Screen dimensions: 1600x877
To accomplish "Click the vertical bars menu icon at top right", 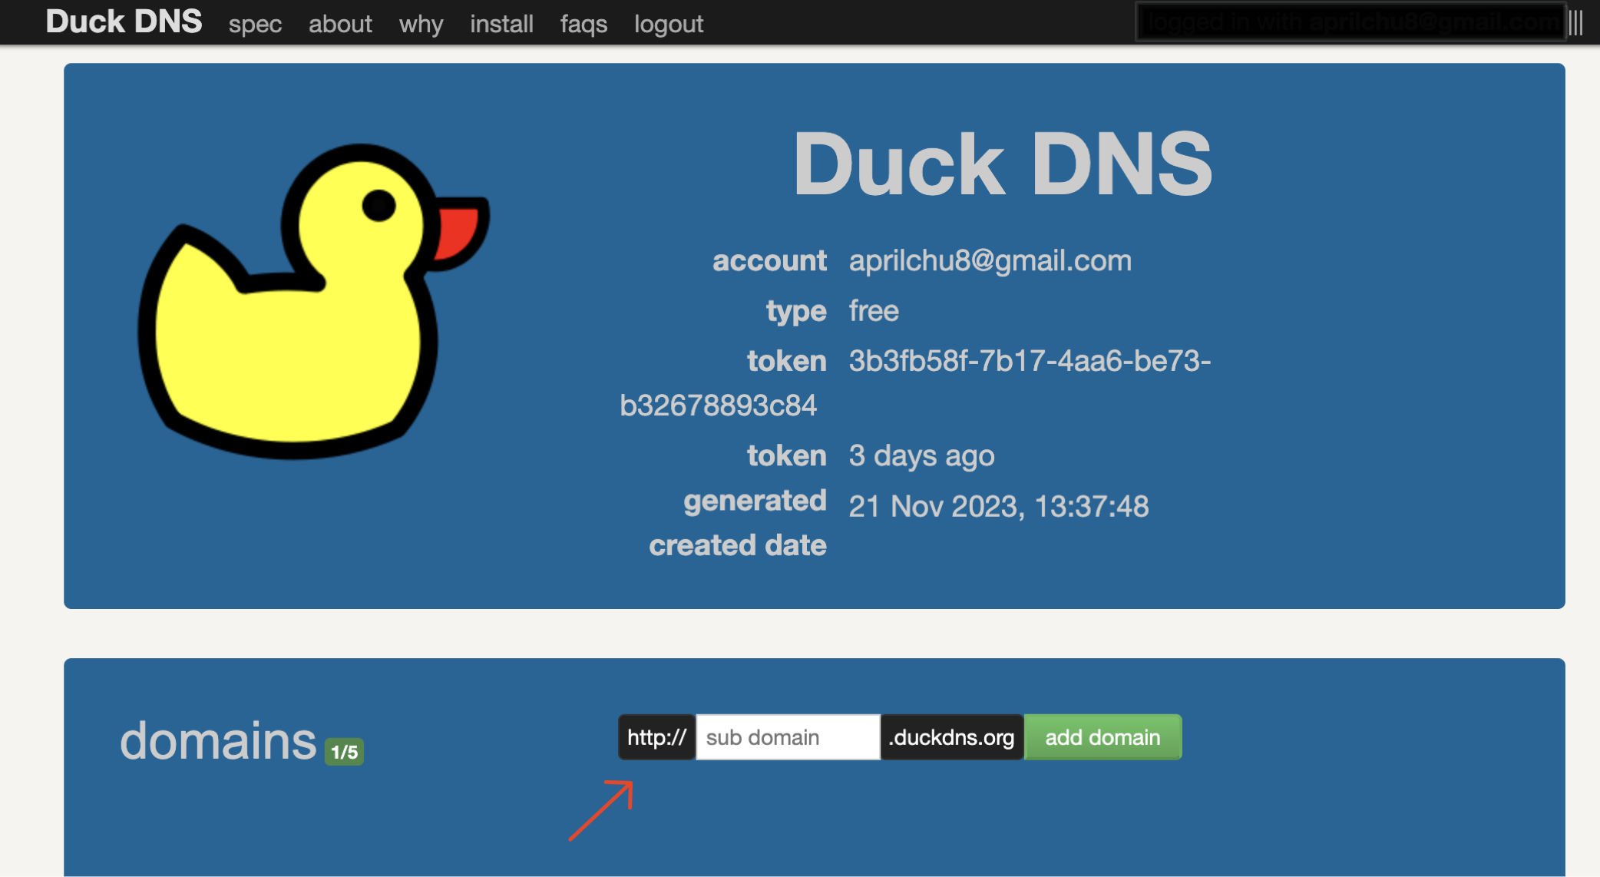I will [x=1576, y=22].
